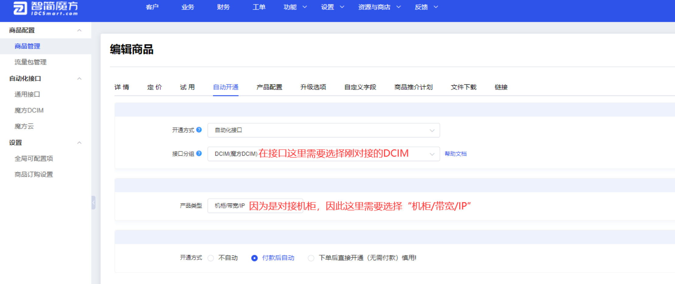Switch to the 定价 tab
The image size is (675, 284).
point(154,87)
